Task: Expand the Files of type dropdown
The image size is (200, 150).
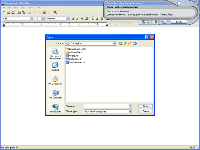Action: coord(130,112)
